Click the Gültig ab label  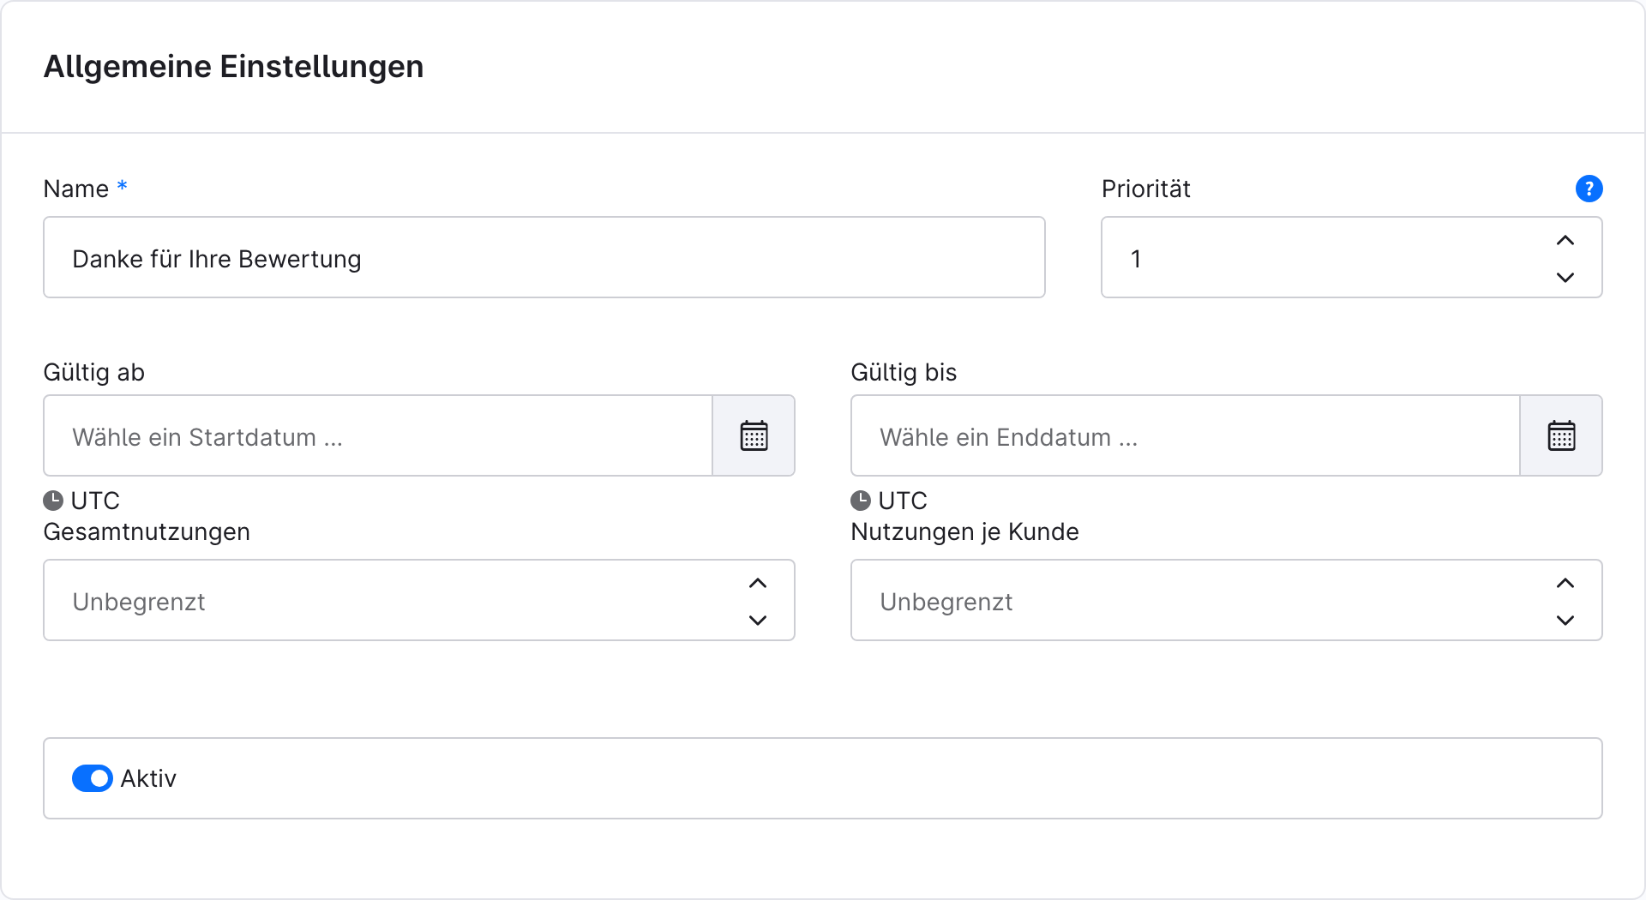click(x=93, y=372)
